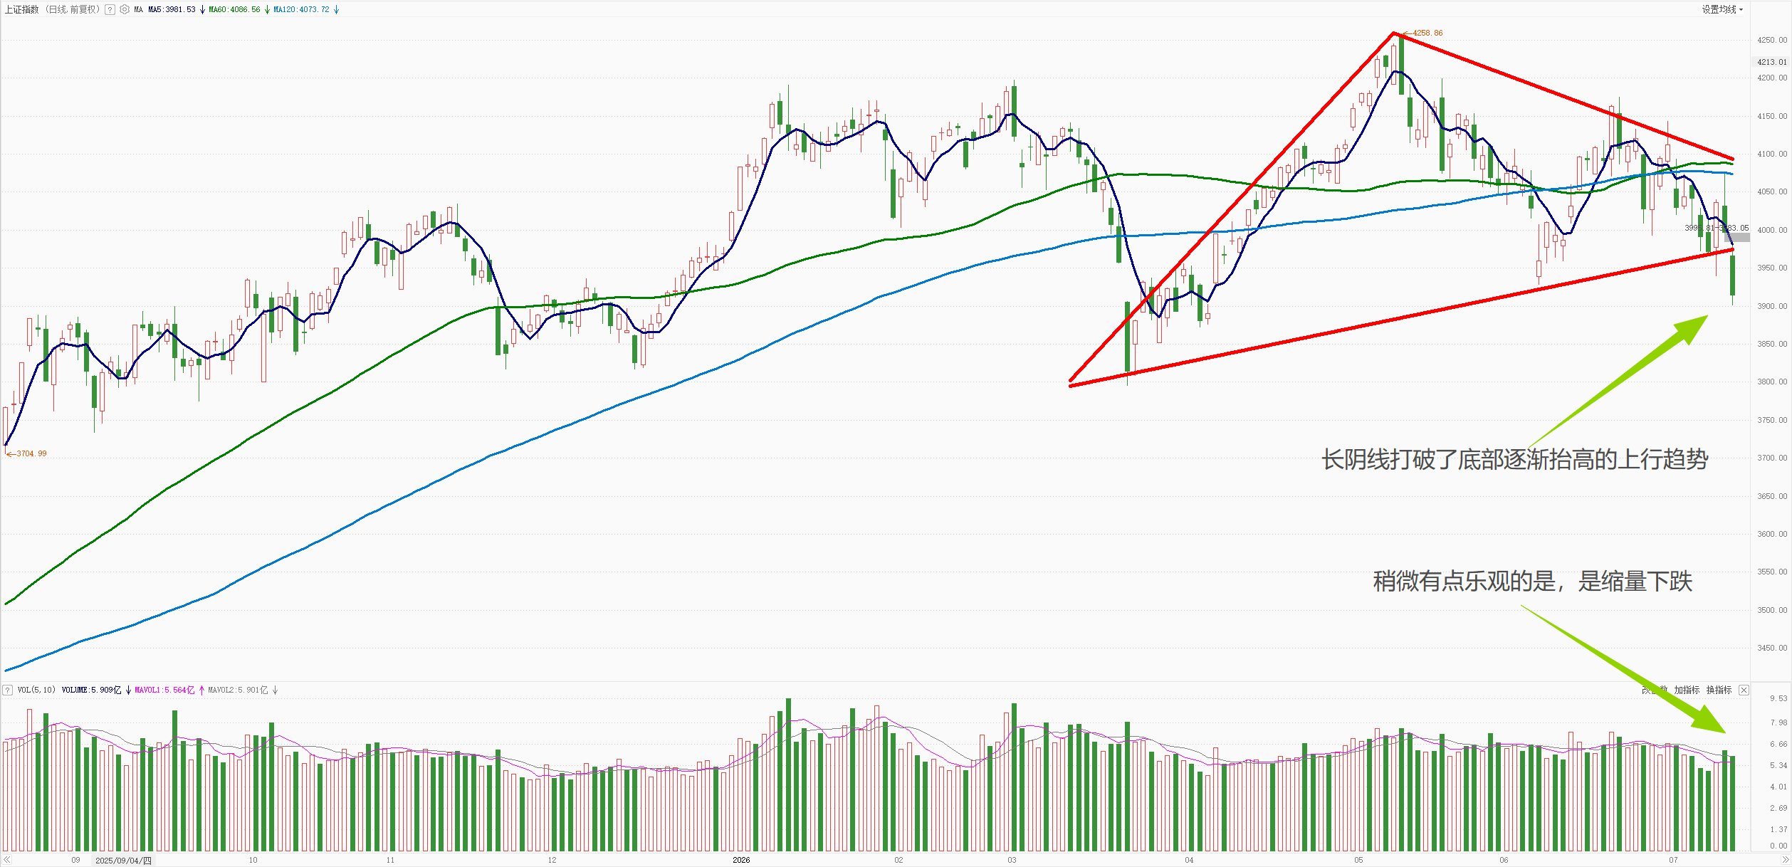Click the gray MAVOL2 label

tap(238, 690)
